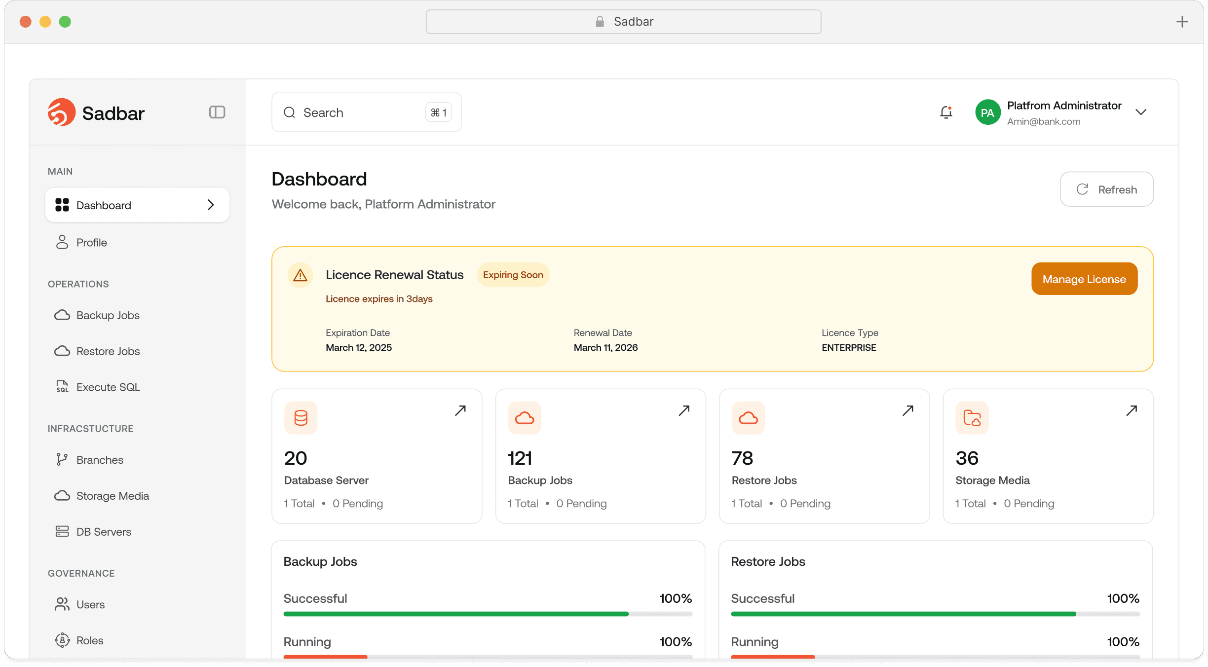Image resolution: width=1208 pixels, height=667 pixels.
Task: Open Restore Jobs card arrow icon
Action: coord(907,410)
